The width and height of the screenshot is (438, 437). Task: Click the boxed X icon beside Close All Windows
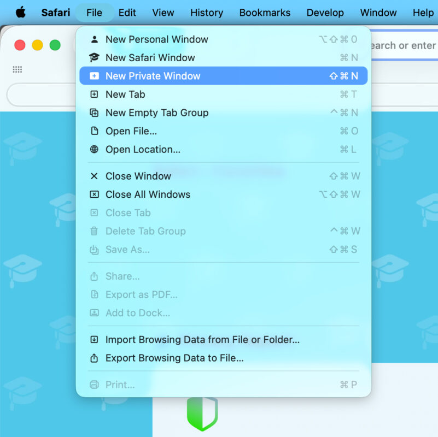coord(94,194)
